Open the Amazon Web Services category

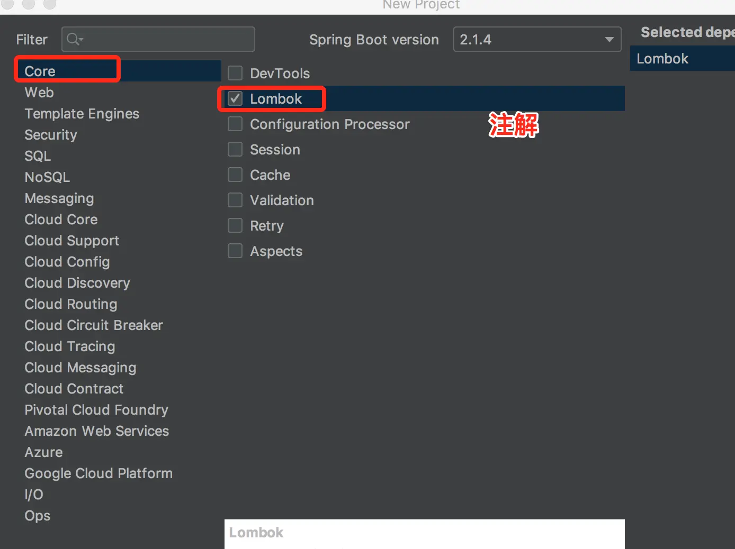(97, 431)
